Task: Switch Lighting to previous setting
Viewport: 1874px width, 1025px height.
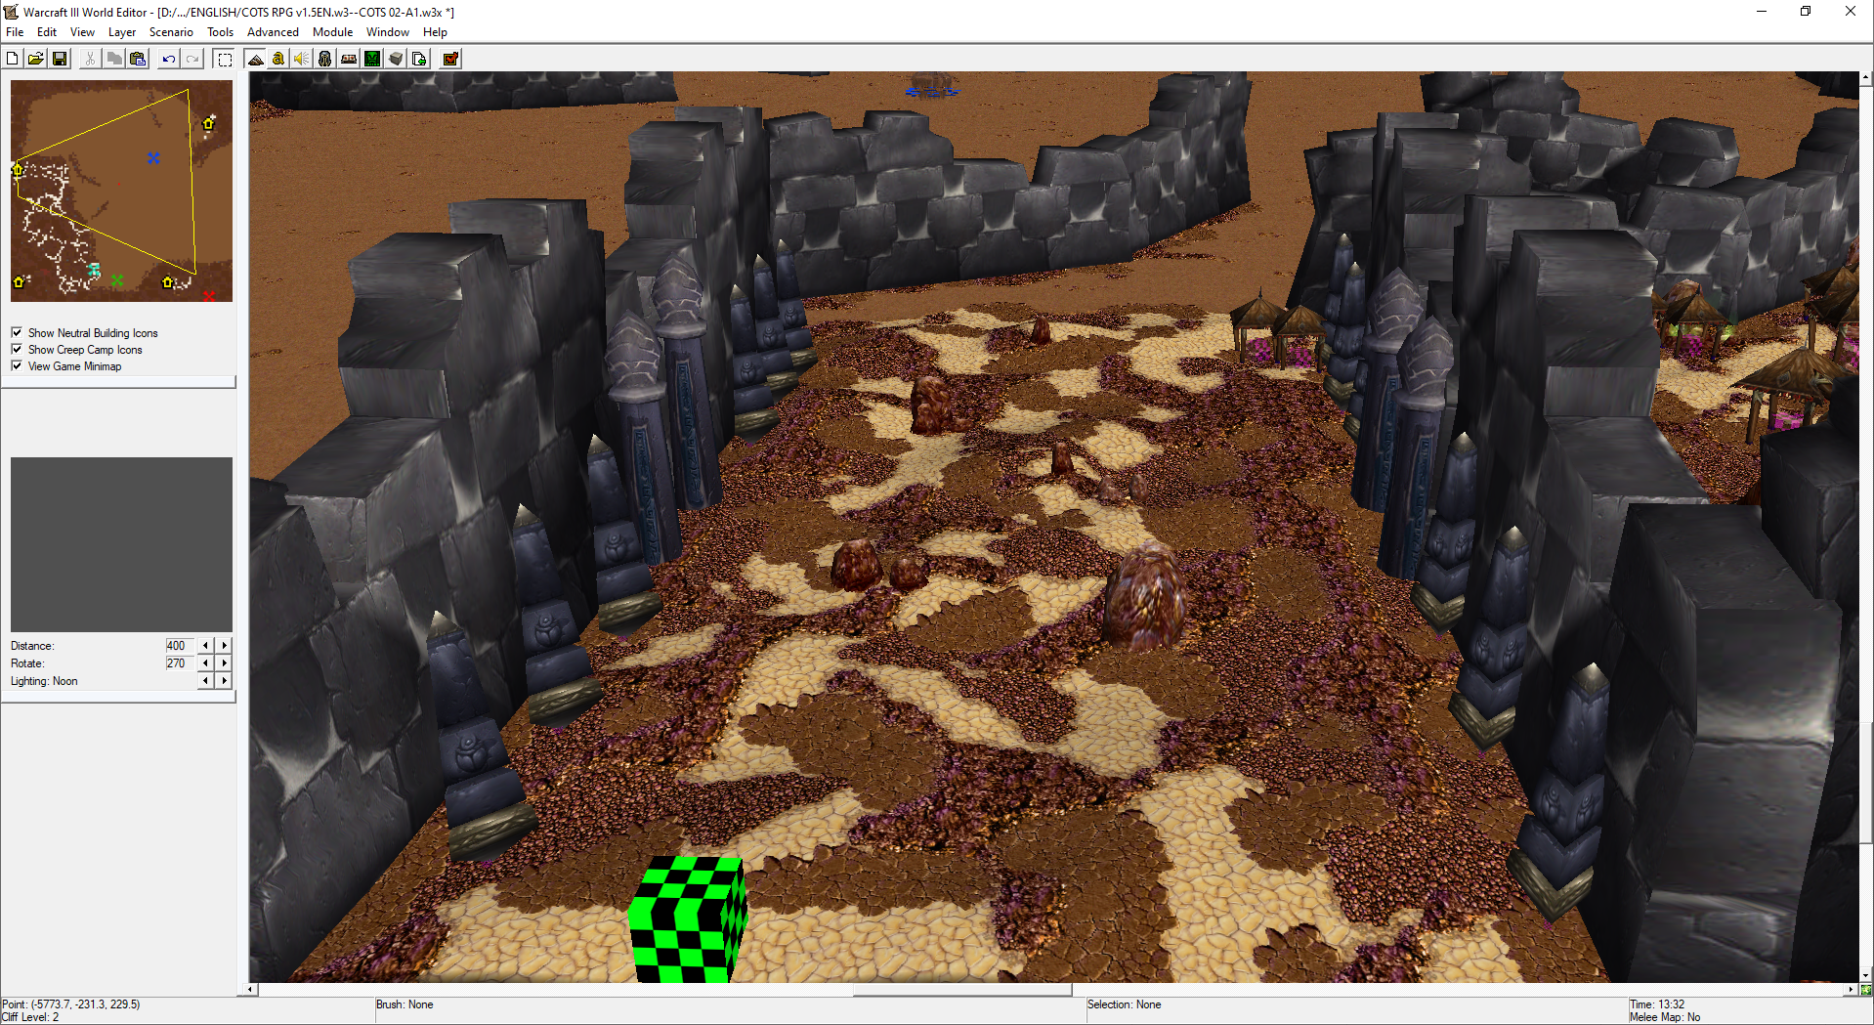Action: tap(205, 680)
